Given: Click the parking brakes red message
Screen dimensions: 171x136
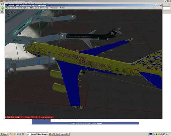Looking at the screenshot, I should pos(29,117).
